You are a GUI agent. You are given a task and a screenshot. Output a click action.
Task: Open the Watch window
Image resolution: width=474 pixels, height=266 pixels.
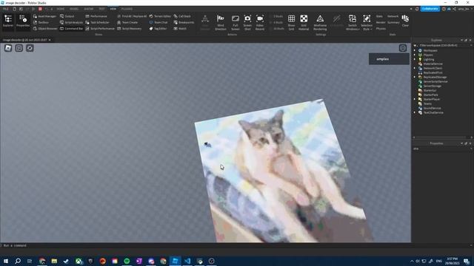180,29
